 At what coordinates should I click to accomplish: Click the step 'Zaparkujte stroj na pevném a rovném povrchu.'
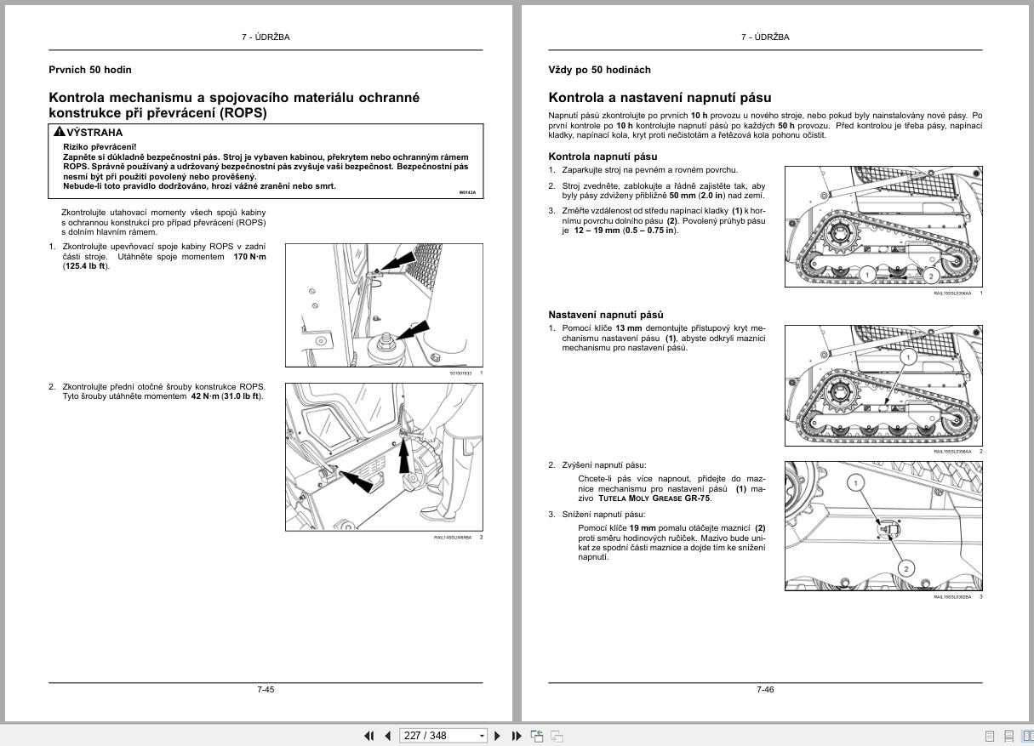(650, 170)
